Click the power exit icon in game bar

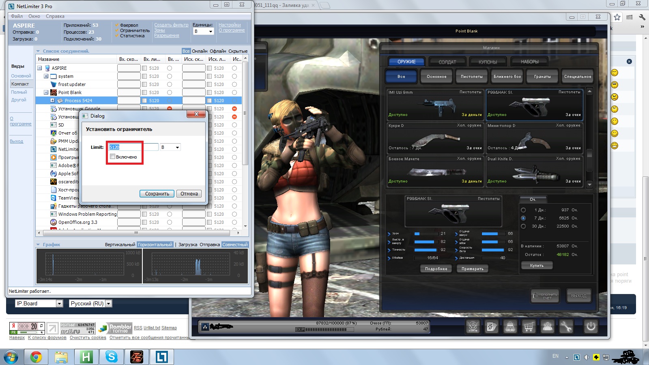coord(591,326)
